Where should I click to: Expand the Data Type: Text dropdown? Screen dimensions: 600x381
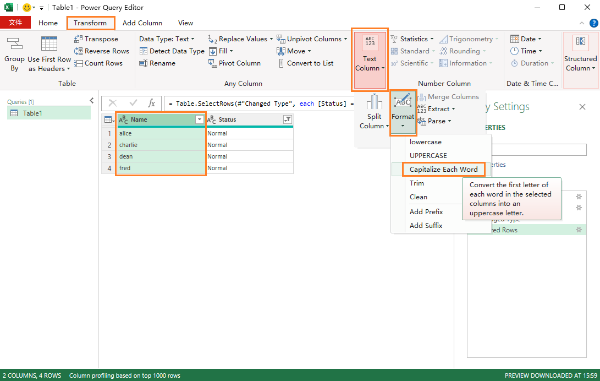tap(193, 39)
